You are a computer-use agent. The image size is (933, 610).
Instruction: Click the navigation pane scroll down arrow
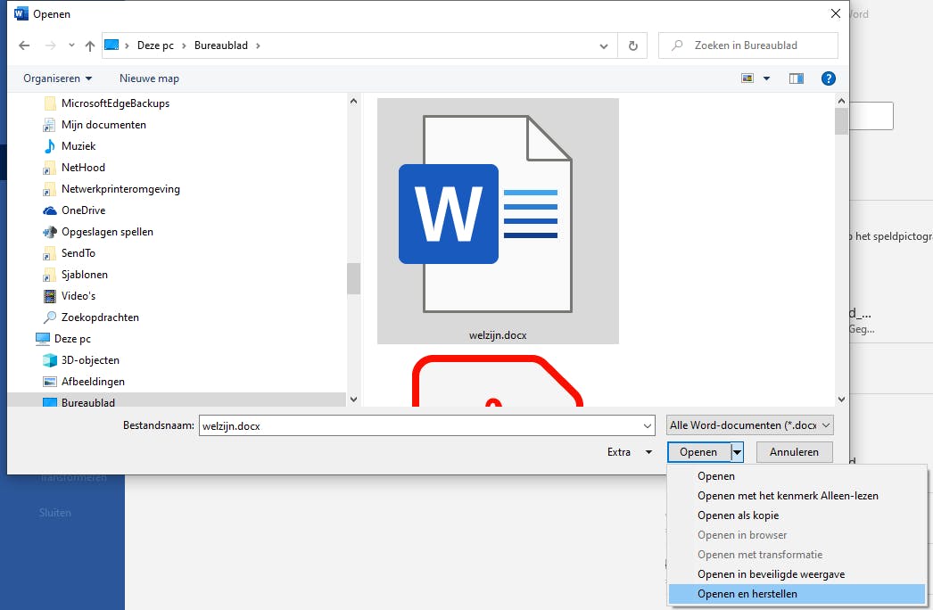(x=353, y=400)
